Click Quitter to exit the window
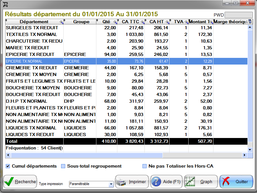 pyautogui.click(x=236, y=182)
